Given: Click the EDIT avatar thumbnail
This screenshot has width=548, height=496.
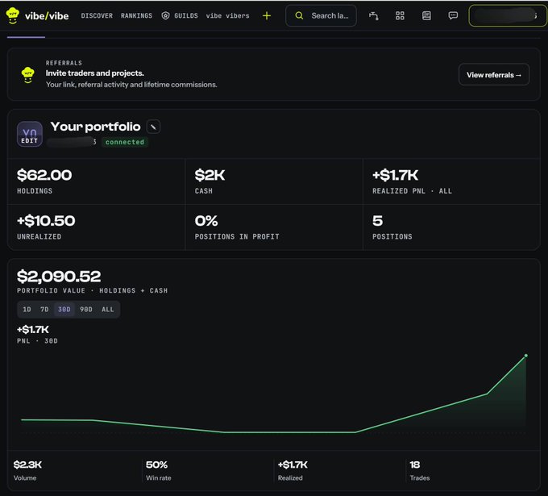Looking at the screenshot, I should click(x=30, y=134).
